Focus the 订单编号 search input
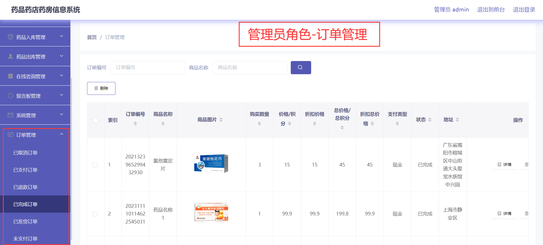This screenshot has height=245, width=543. 148,68
